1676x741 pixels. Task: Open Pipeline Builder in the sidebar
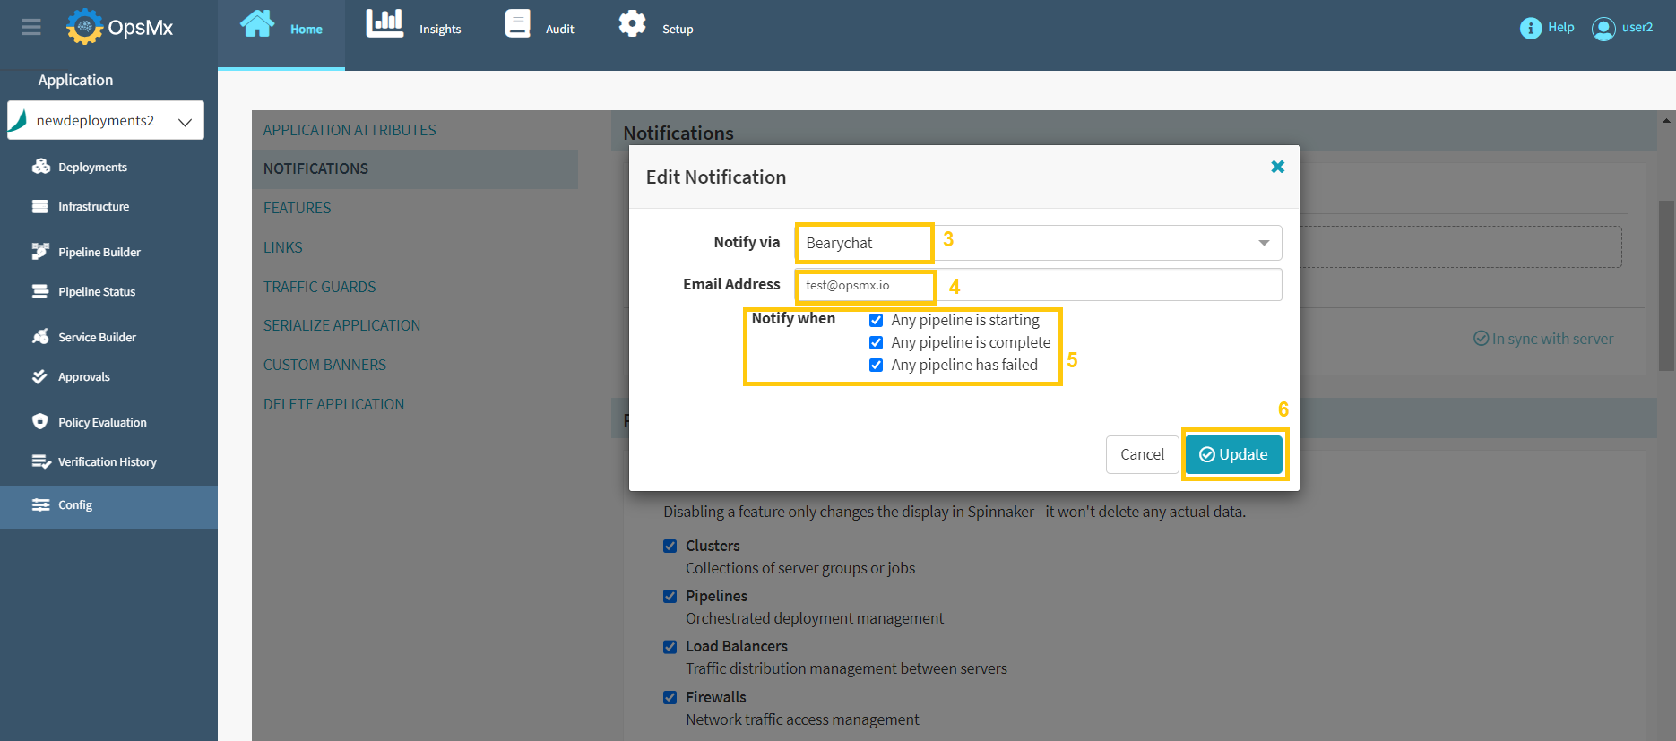[99, 252]
